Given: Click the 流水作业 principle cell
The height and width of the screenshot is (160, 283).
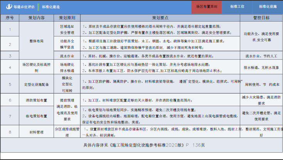Looking at the screenshot, I should coord(67,56).
